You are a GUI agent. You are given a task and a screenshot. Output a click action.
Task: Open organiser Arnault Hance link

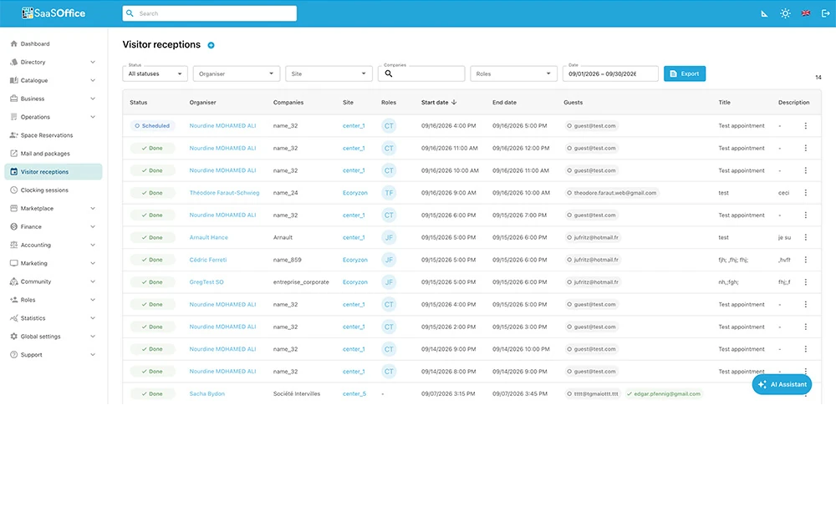click(x=208, y=238)
